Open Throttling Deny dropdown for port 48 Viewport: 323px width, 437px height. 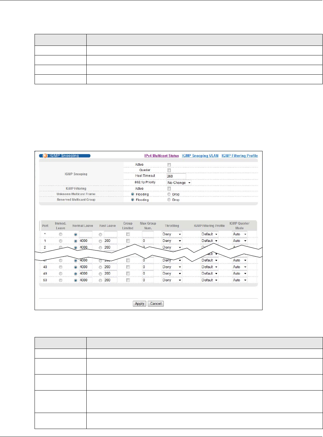[x=172, y=267]
